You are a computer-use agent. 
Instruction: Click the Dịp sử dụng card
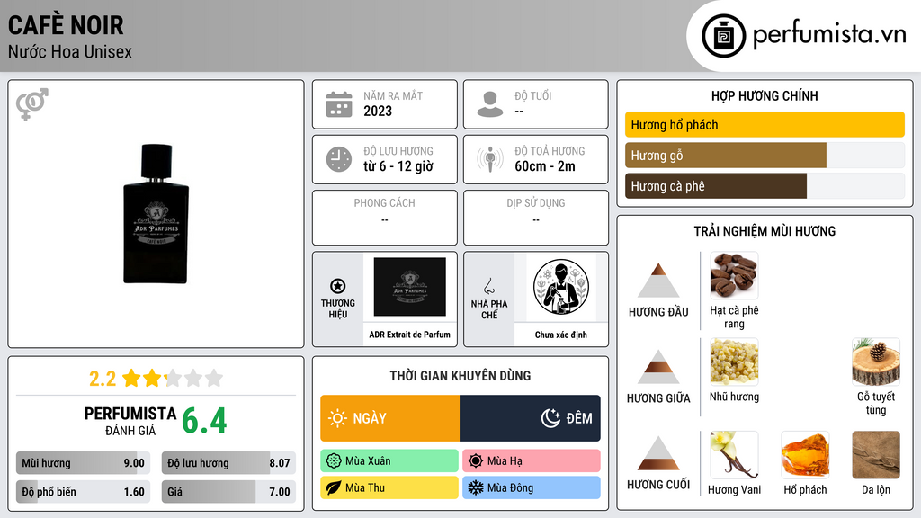coord(536,218)
